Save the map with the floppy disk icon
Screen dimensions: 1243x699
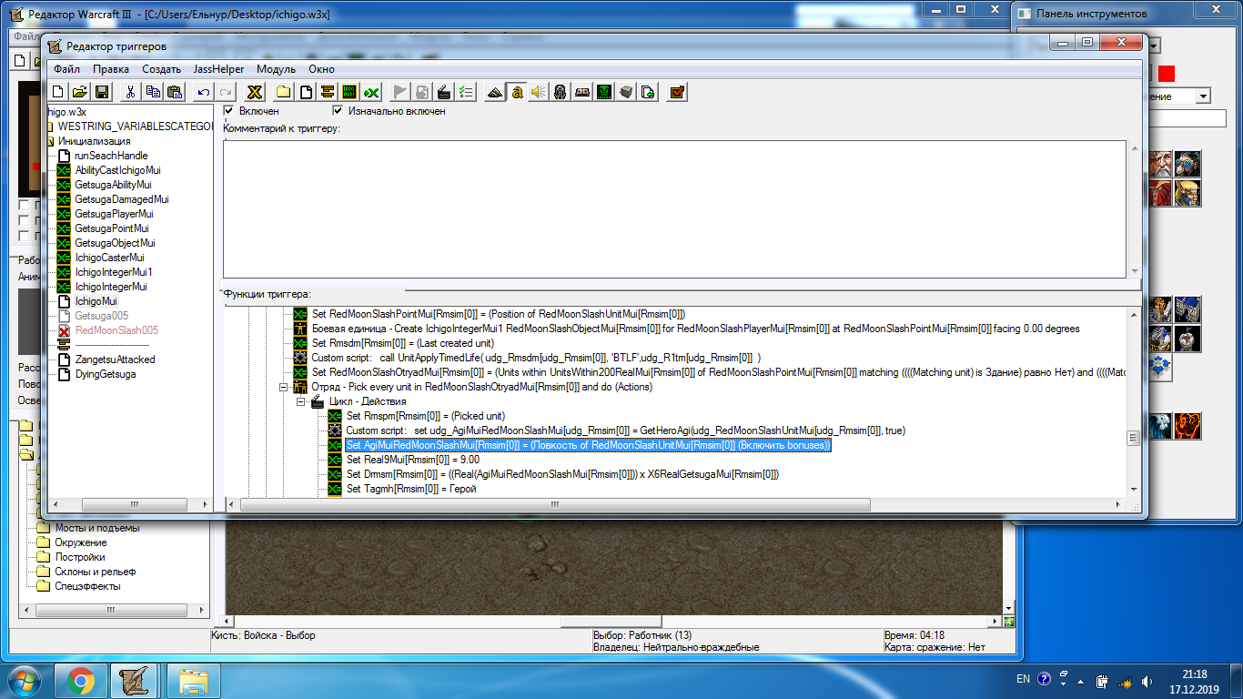coord(102,92)
